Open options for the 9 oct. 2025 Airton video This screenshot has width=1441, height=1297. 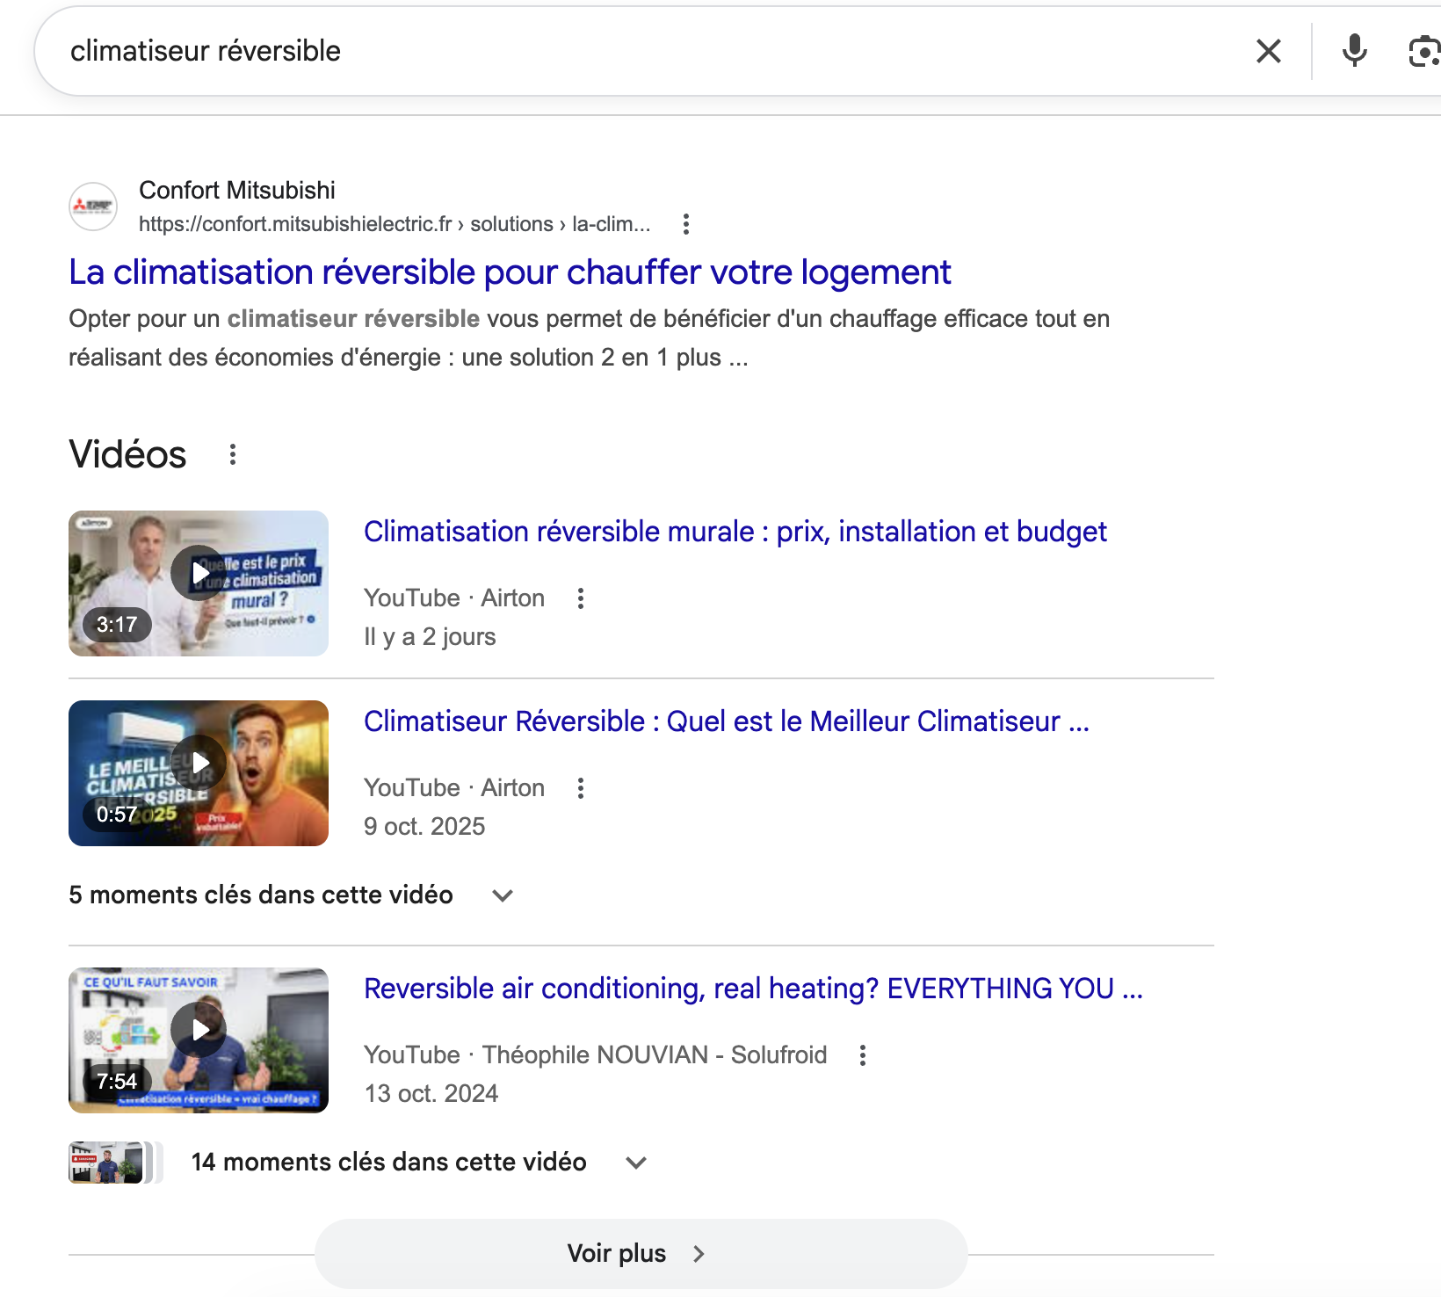pyautogui.click(x=581, y=788)
